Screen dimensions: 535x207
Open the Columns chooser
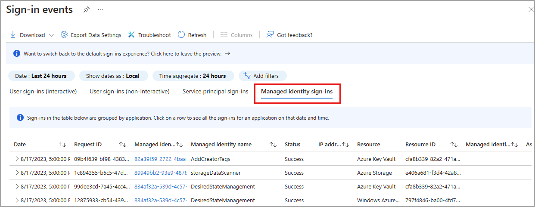coord(236,35)
